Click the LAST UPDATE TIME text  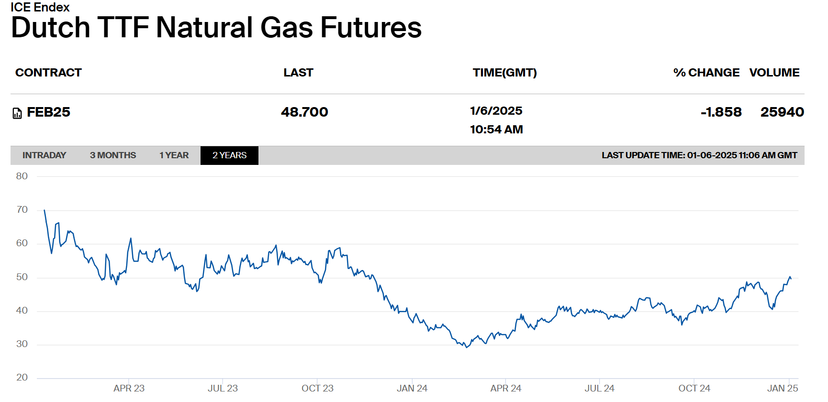699,155
